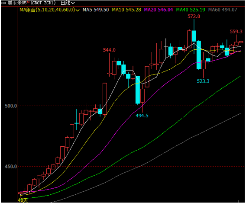The width and height of the screenshot is (246, 203).
Task: Click the link icon beside 美玉米05
Action: tap(3, 3)
